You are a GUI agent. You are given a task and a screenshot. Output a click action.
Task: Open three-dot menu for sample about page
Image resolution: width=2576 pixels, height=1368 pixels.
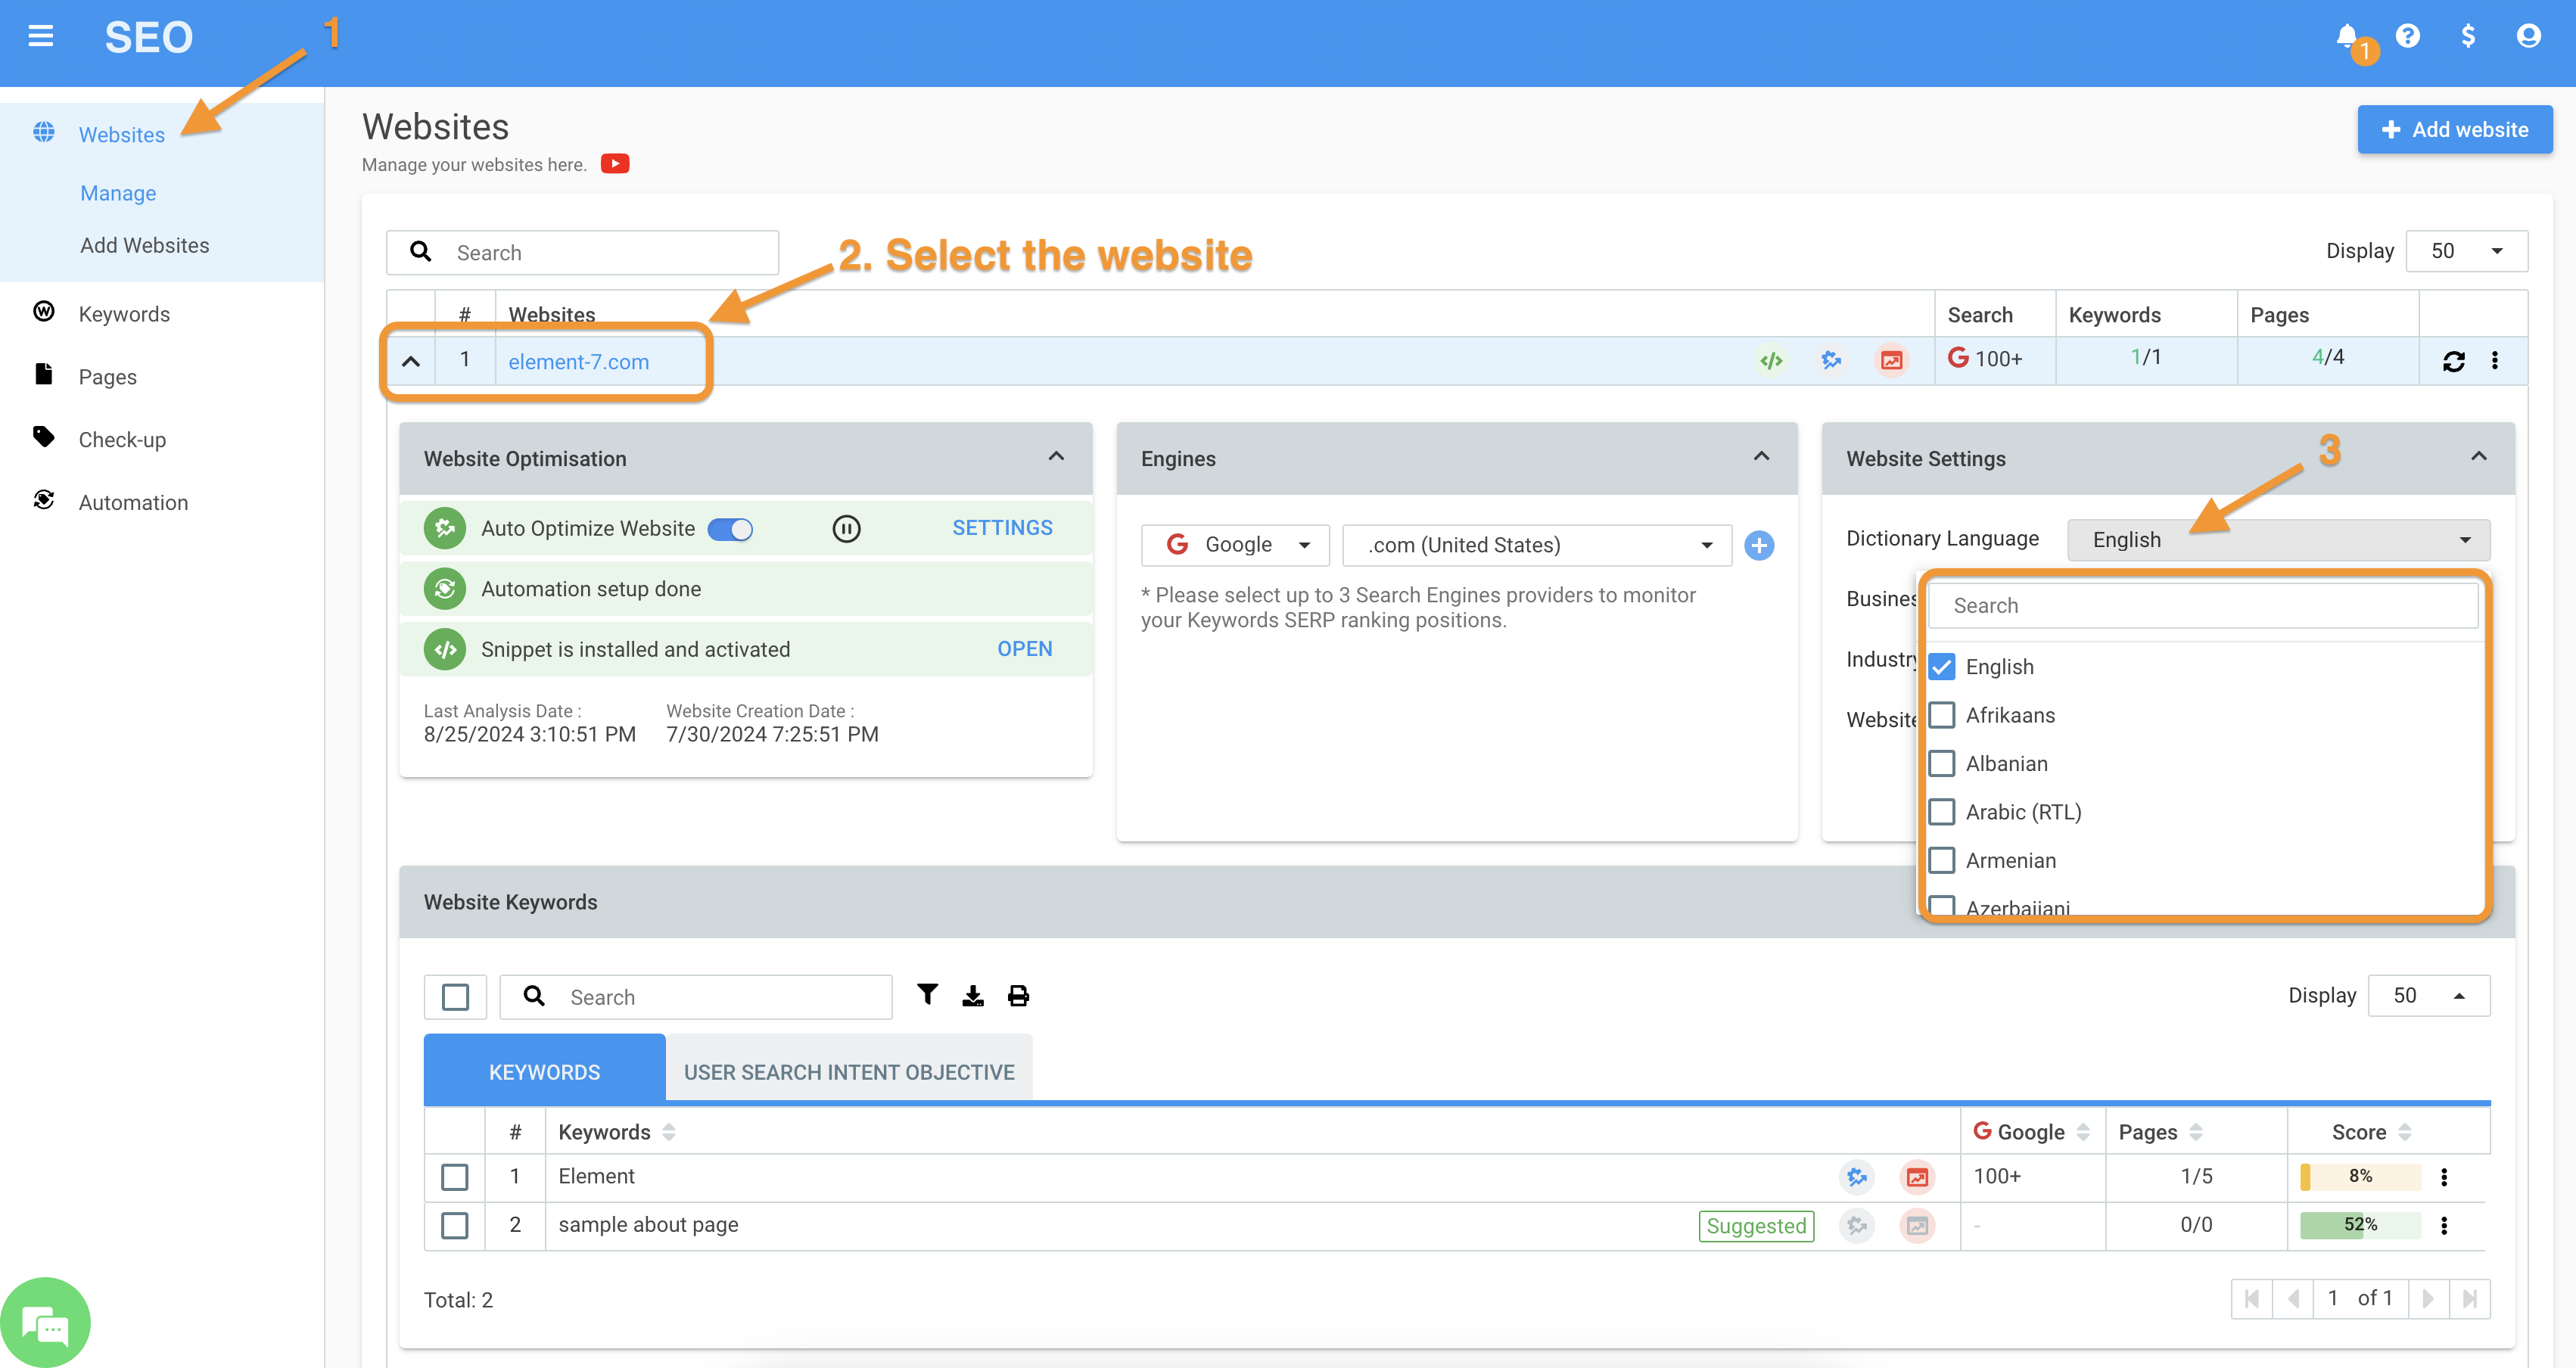pyautogui.click(x=2445, y=1226)
